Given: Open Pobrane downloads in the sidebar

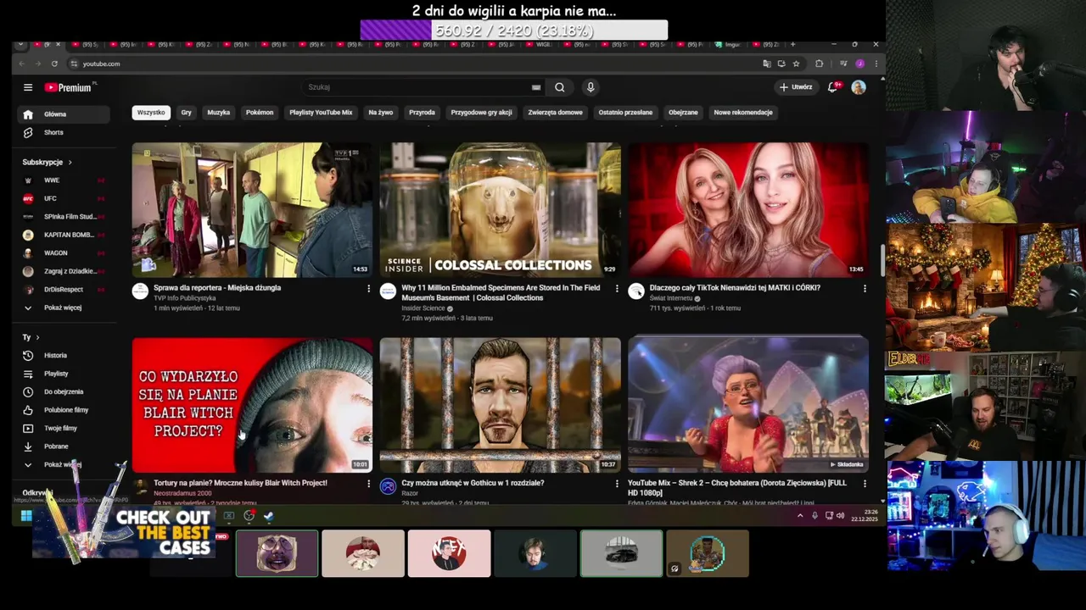Looking at the screenshot, I should pos(64,446).
